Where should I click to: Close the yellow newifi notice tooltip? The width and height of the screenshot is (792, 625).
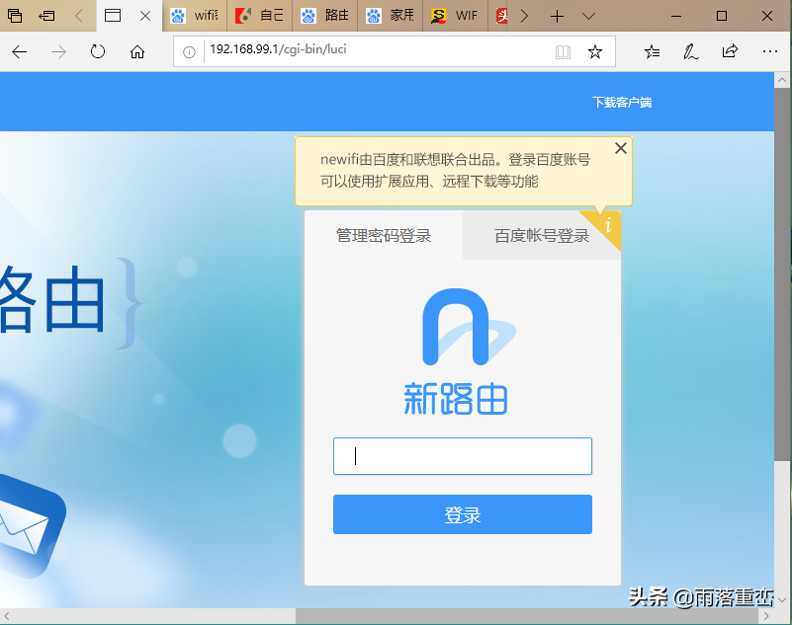coord(621,148)
